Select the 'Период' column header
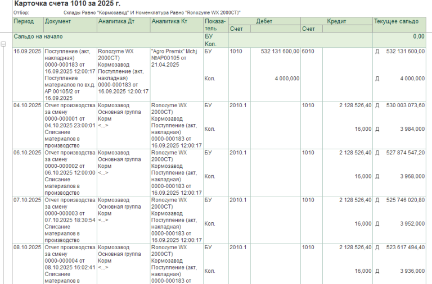This screenshot has width=432, height=284. click(x=28, y=25)
